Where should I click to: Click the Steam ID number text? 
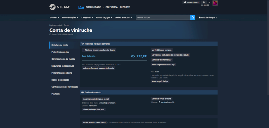coord(65,35)
